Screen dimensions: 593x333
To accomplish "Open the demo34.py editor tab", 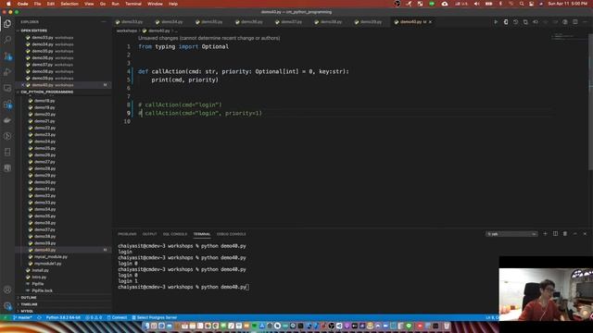I will (x=172, y=22).
